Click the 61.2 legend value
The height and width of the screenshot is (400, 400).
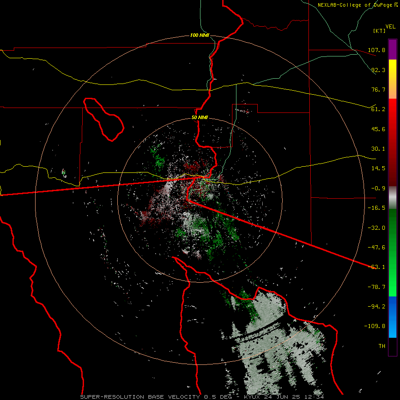378,109
